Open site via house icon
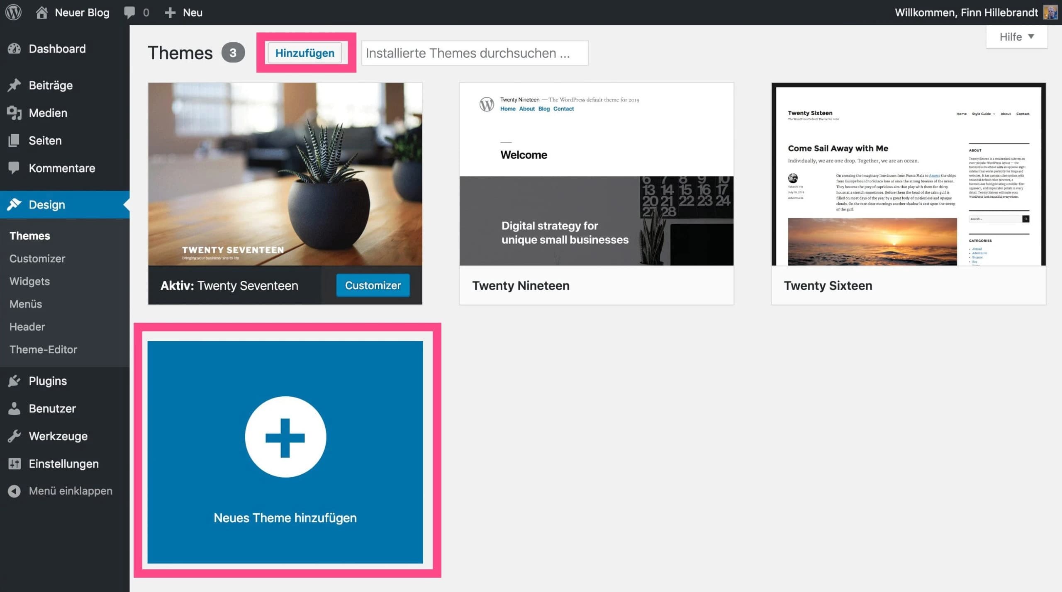 coord(41,12)
